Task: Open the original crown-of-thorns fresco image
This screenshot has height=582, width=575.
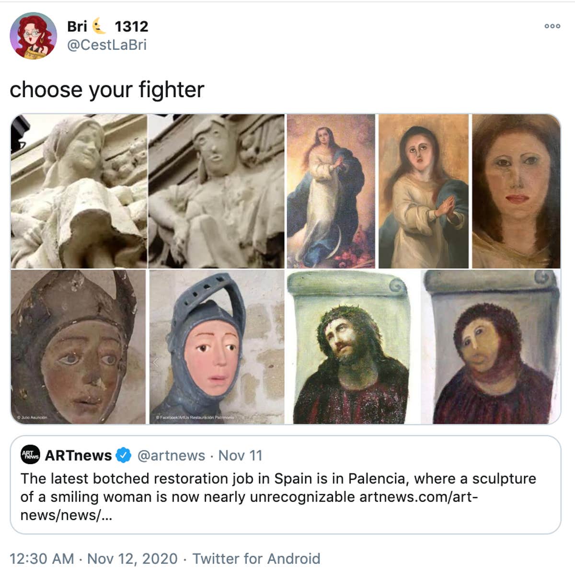Action: (353, 347)
